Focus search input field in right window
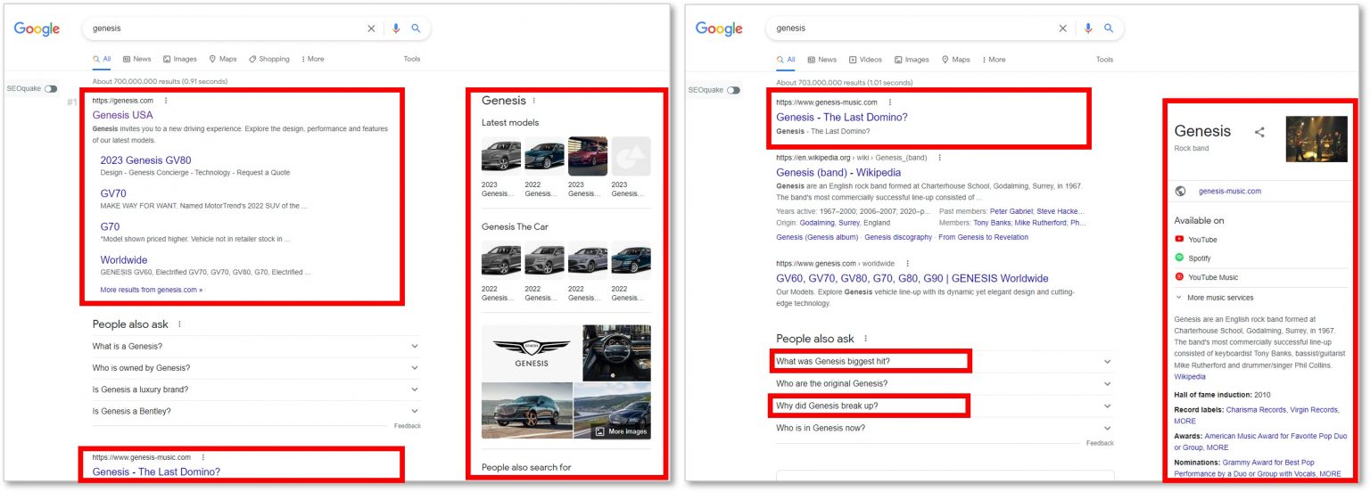This screenshot has height=492, width=1370. 913,29
